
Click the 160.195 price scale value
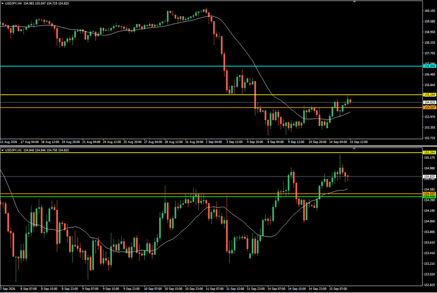[x=429, y=11]
